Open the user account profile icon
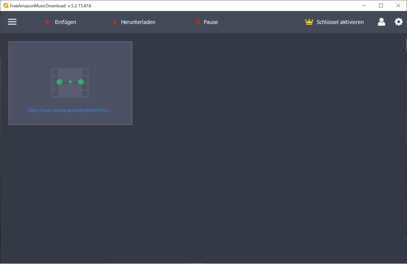 [x=381, y=22]
